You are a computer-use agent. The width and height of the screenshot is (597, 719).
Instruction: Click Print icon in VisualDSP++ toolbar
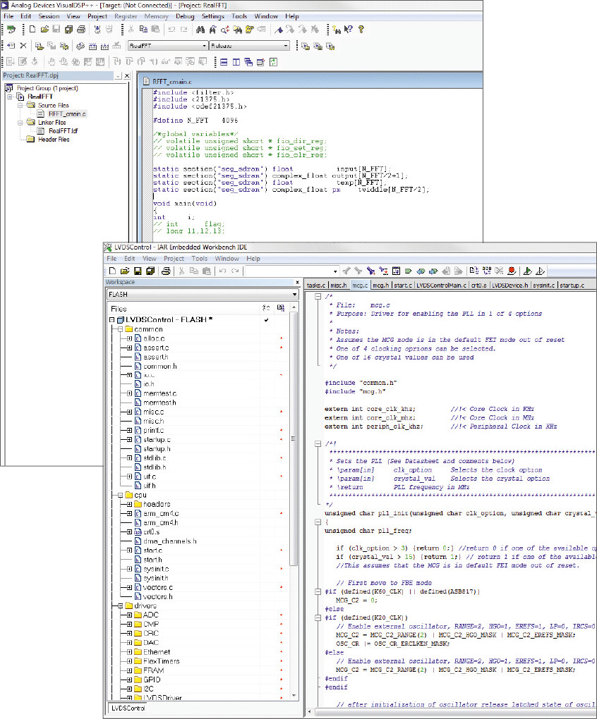point(81,30)
